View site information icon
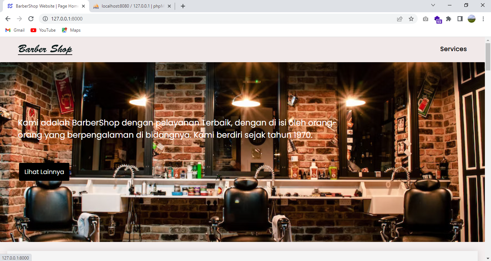Viewport: 491px width, 261px height. coord(45,19)
